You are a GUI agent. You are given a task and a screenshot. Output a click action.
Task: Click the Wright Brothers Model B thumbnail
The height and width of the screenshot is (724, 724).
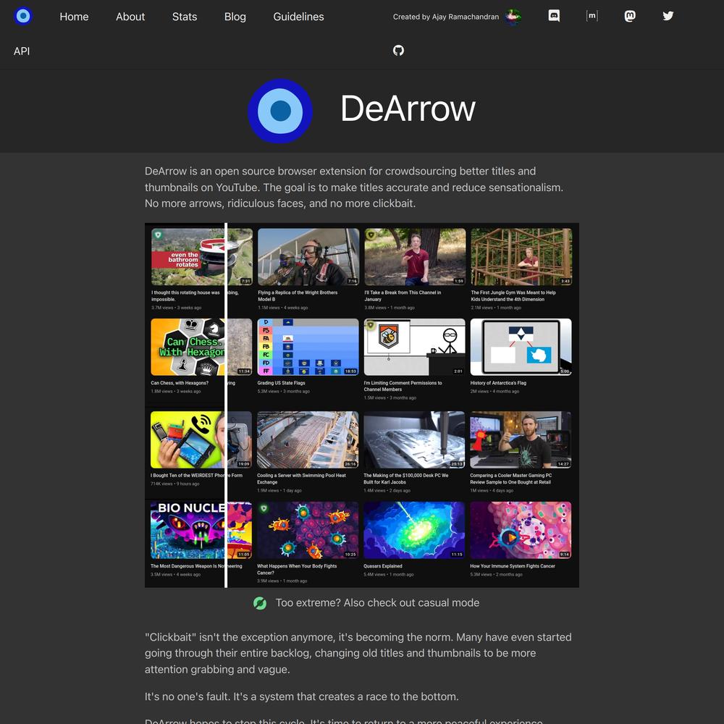pyautogui.click(x=308, y=257)
